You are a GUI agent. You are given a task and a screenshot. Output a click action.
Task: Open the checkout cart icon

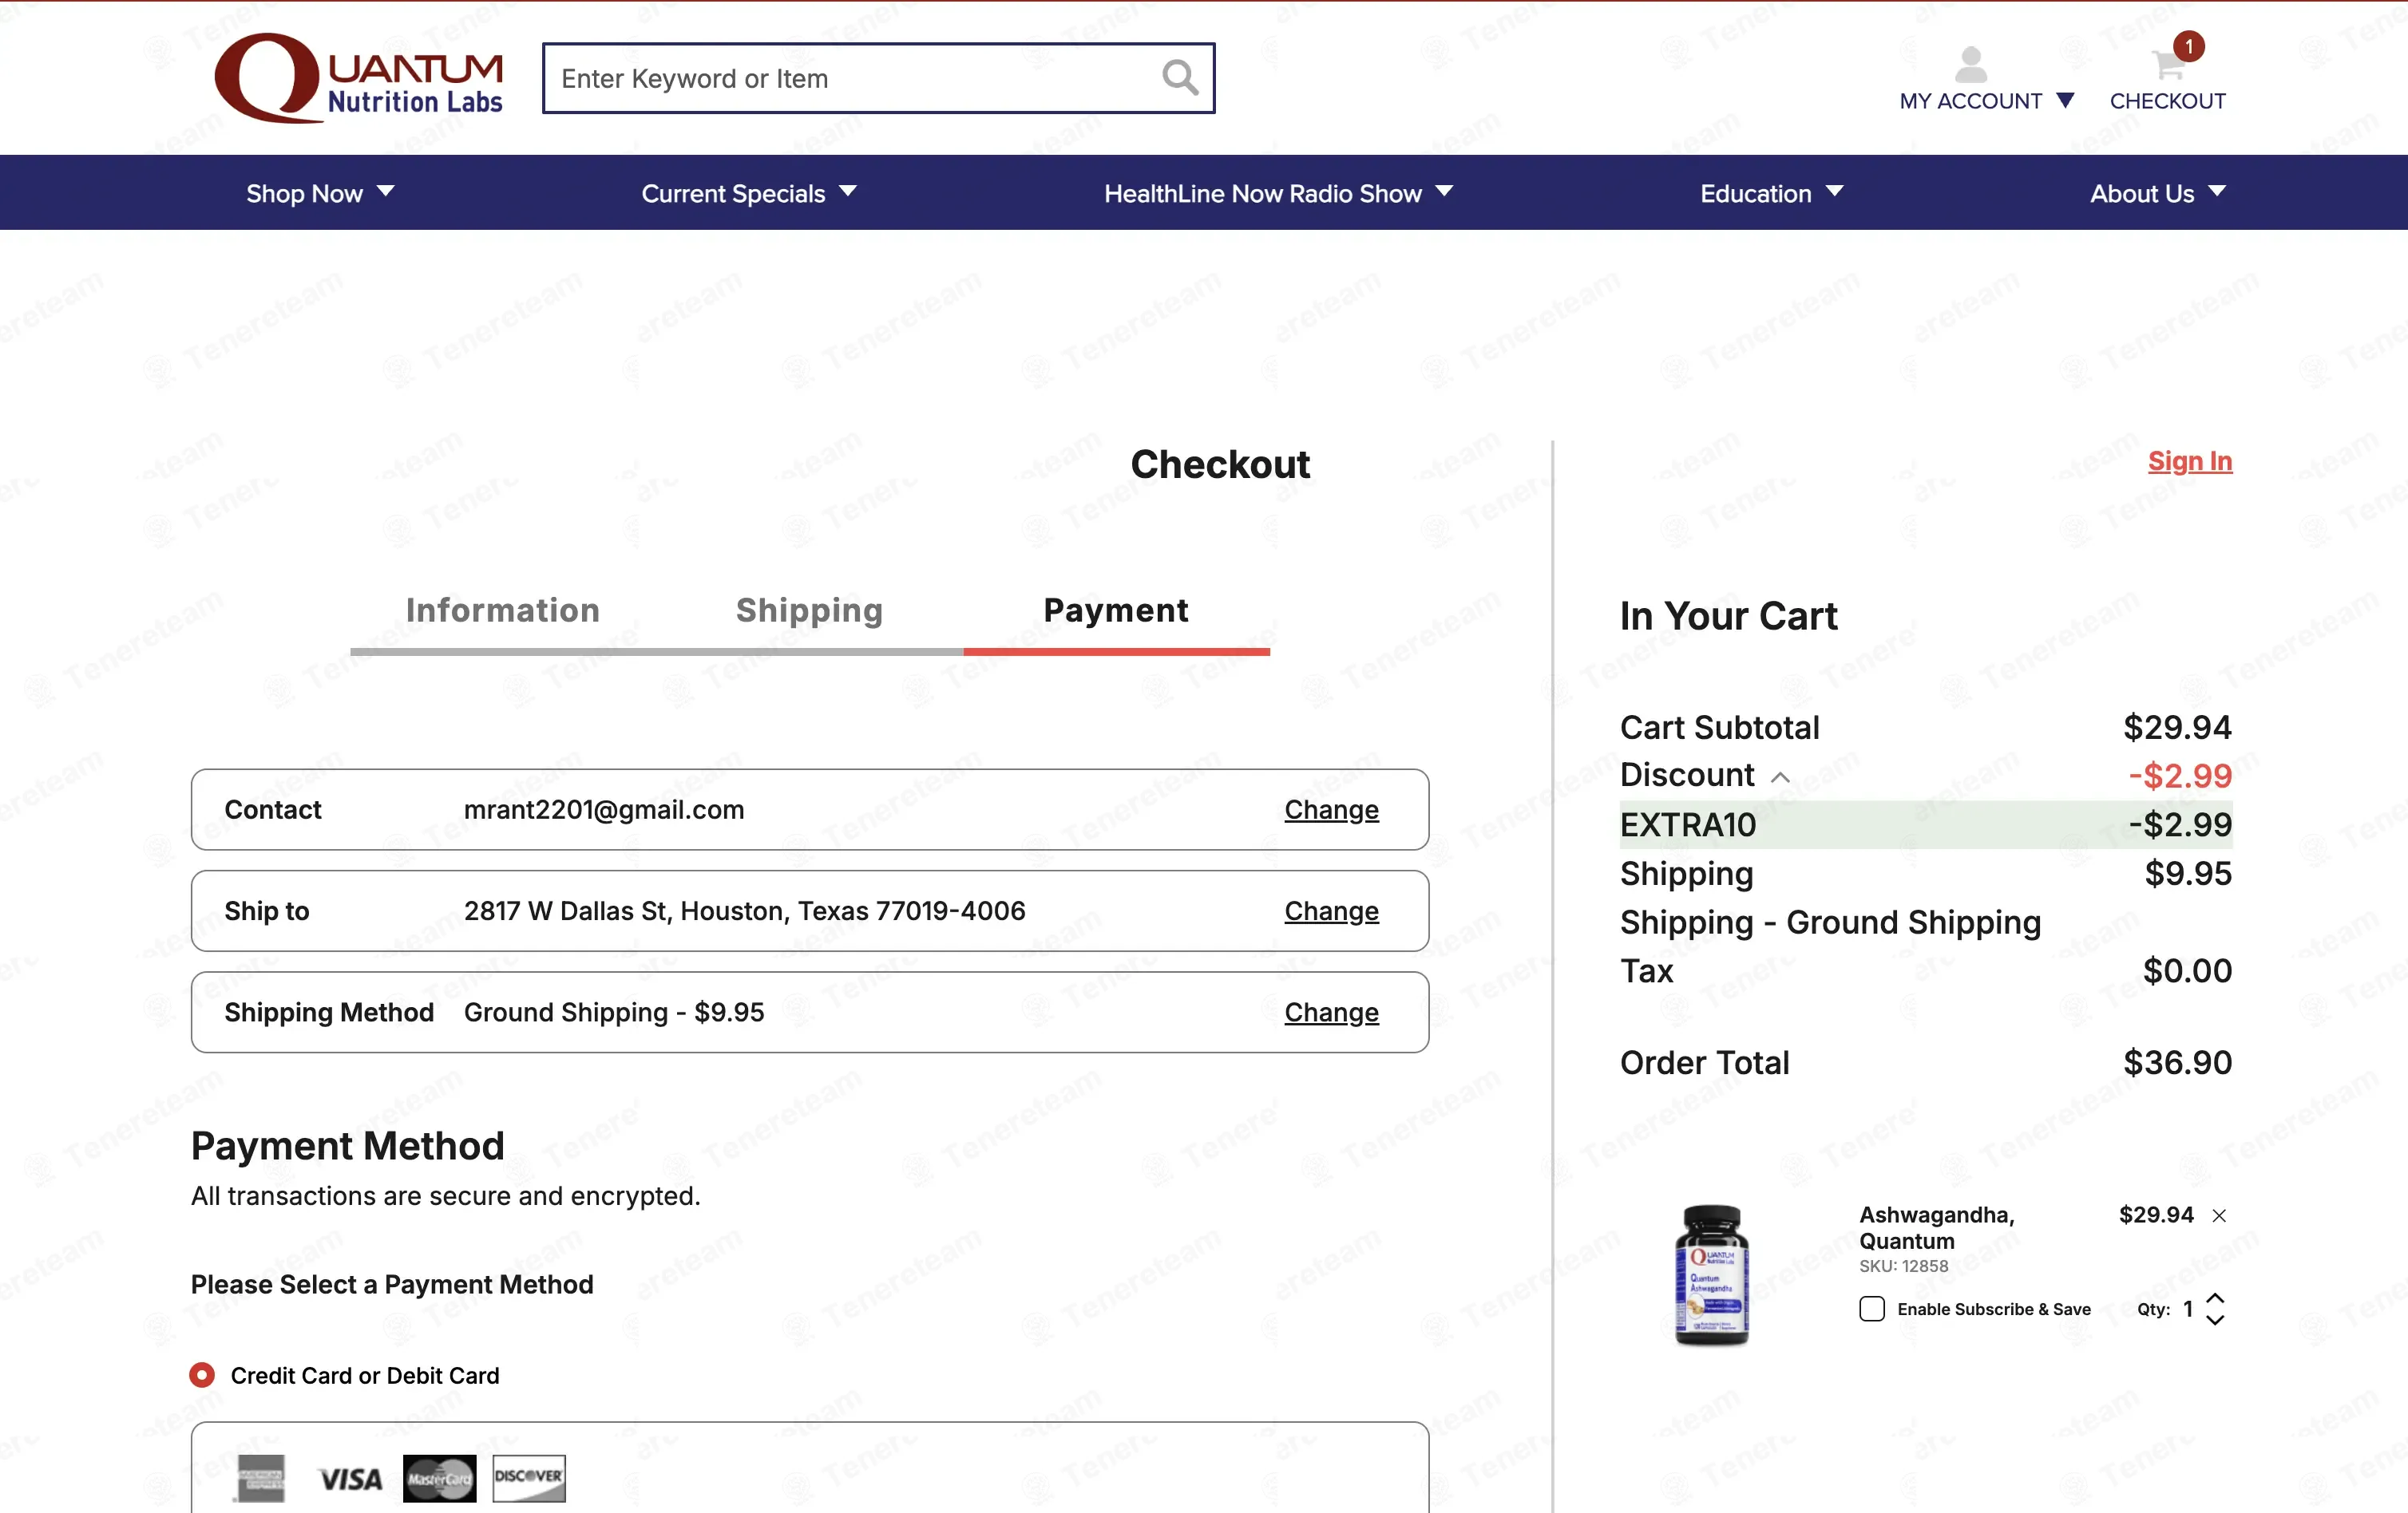(2167, 66)
